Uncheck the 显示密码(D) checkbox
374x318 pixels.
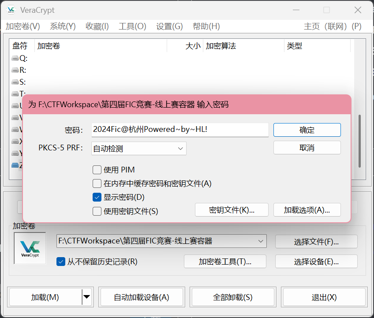point(97,197)
